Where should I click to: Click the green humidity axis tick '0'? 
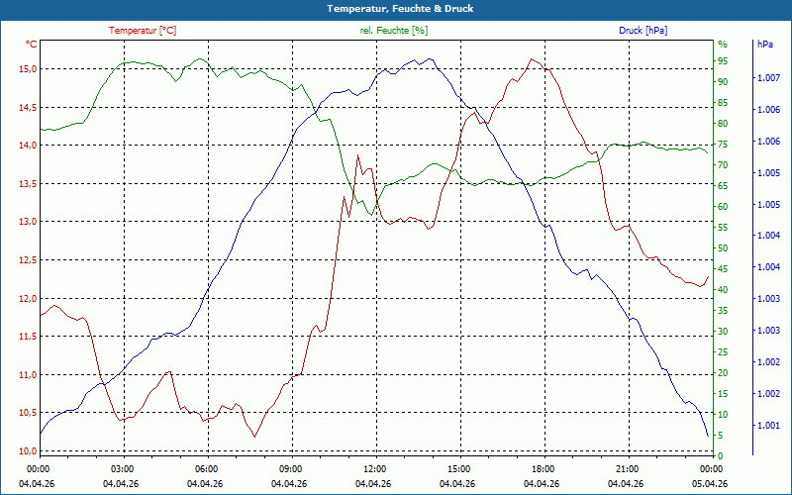[x=721, y=456]
